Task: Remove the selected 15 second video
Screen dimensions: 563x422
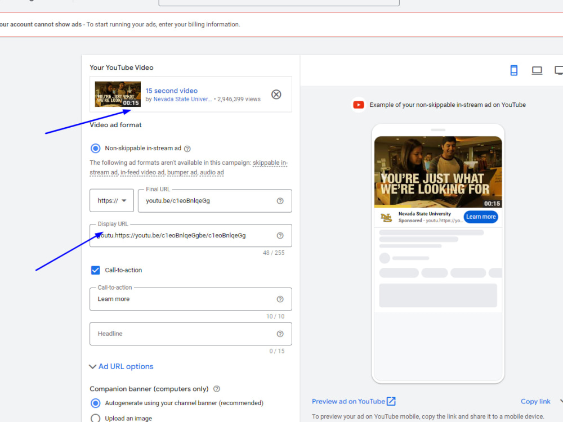Action: 276,95
